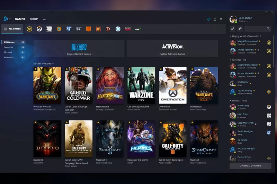Image resolution: width=277 pixels, height=184 pixels.
Task: Switch to the GAMES tab
Action: point(20,19)
